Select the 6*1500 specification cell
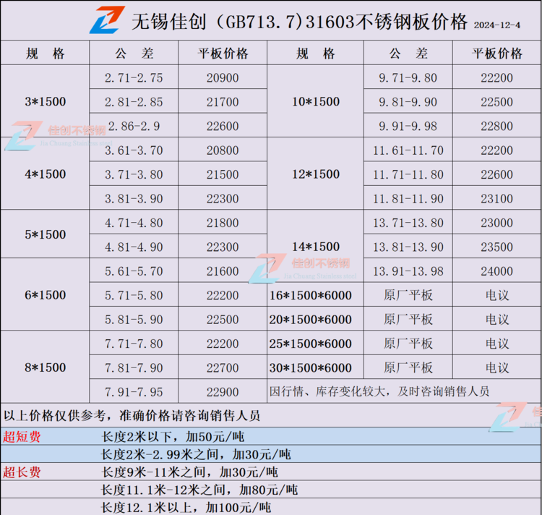 pyautogui.click(x=45, y=294)
